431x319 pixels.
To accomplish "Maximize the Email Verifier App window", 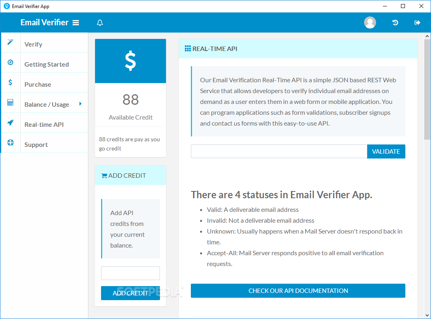I will [403, 6].
